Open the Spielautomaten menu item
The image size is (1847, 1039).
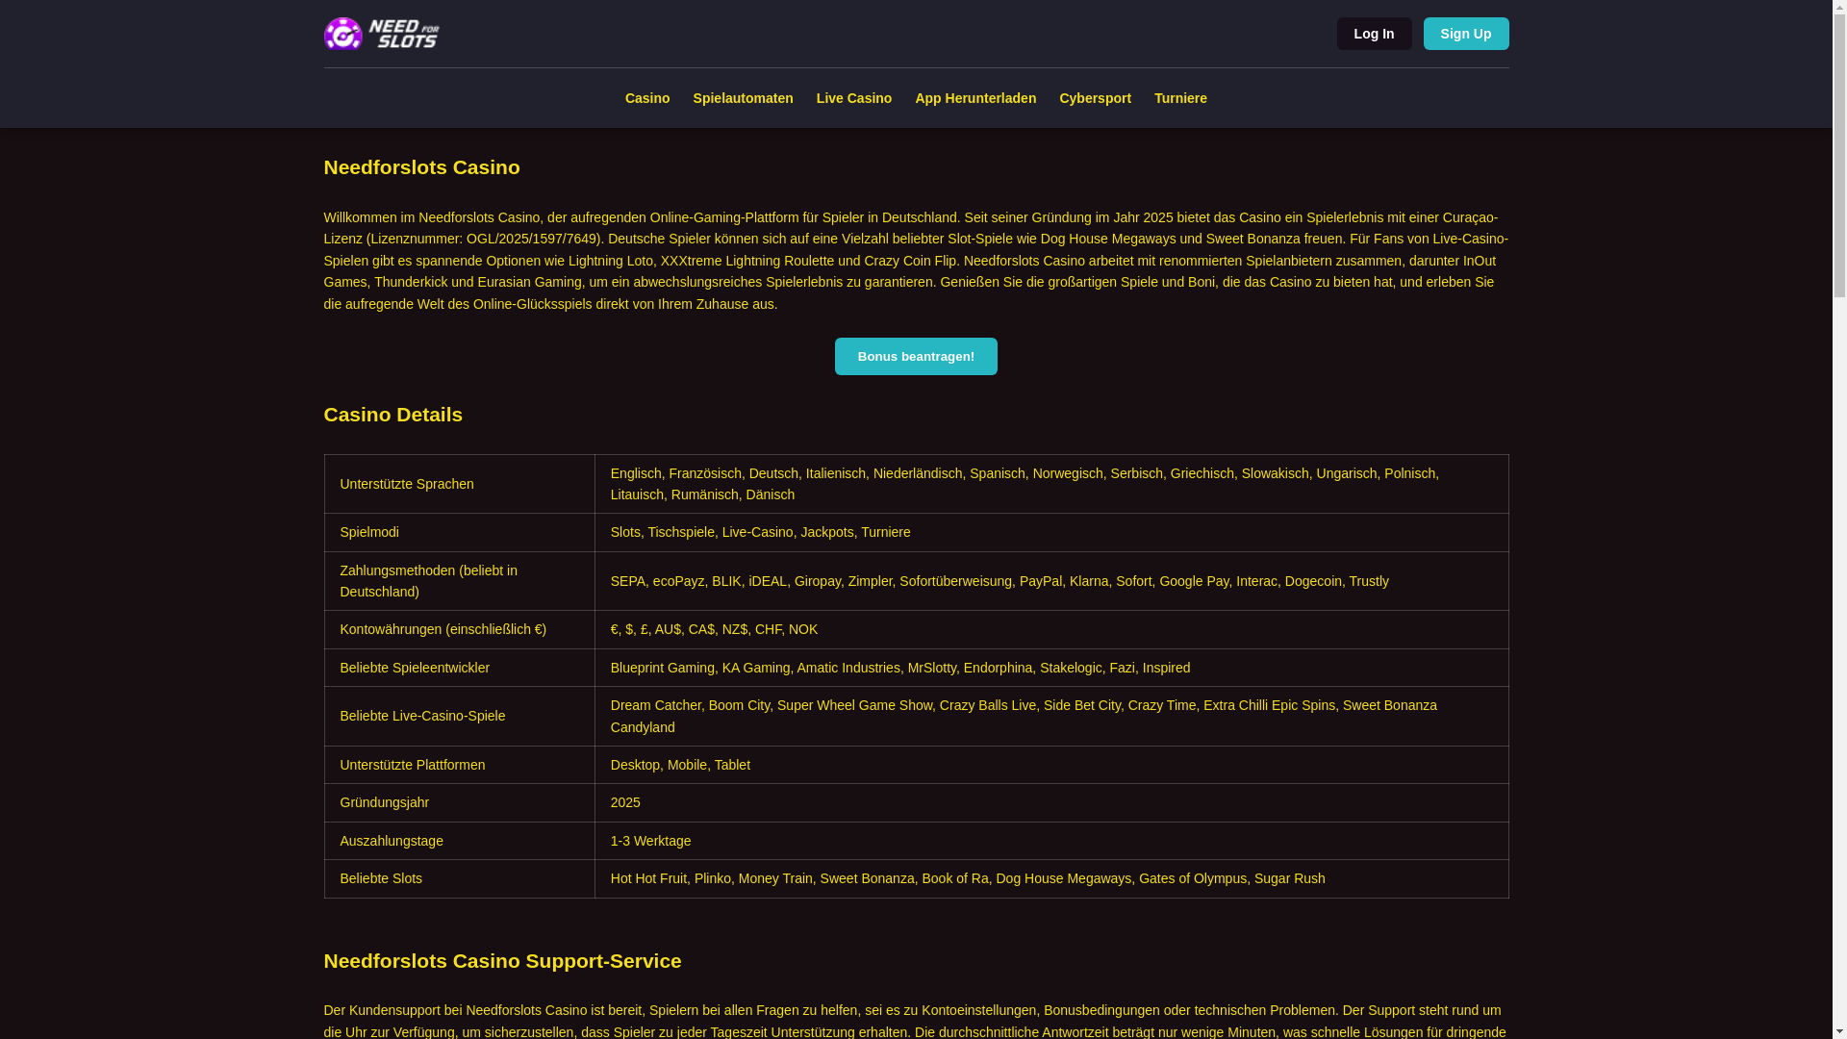coord(743,98)
